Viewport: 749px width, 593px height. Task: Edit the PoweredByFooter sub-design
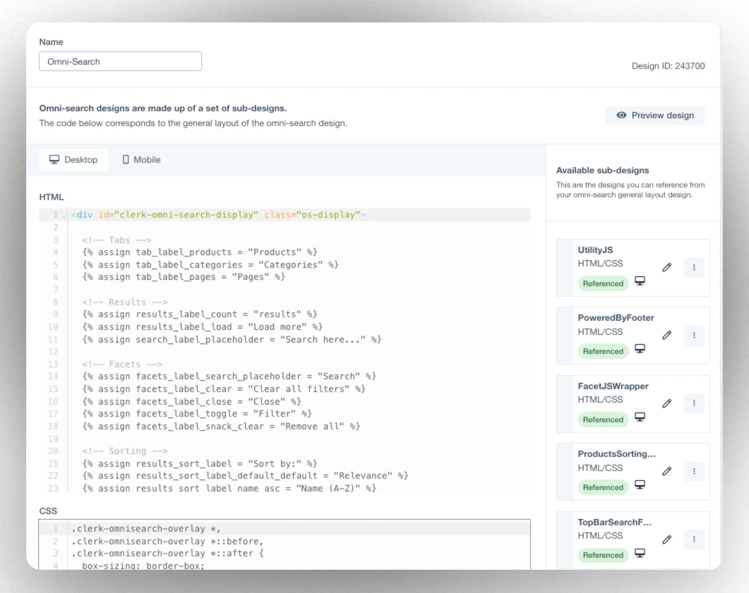click(666, 335)
